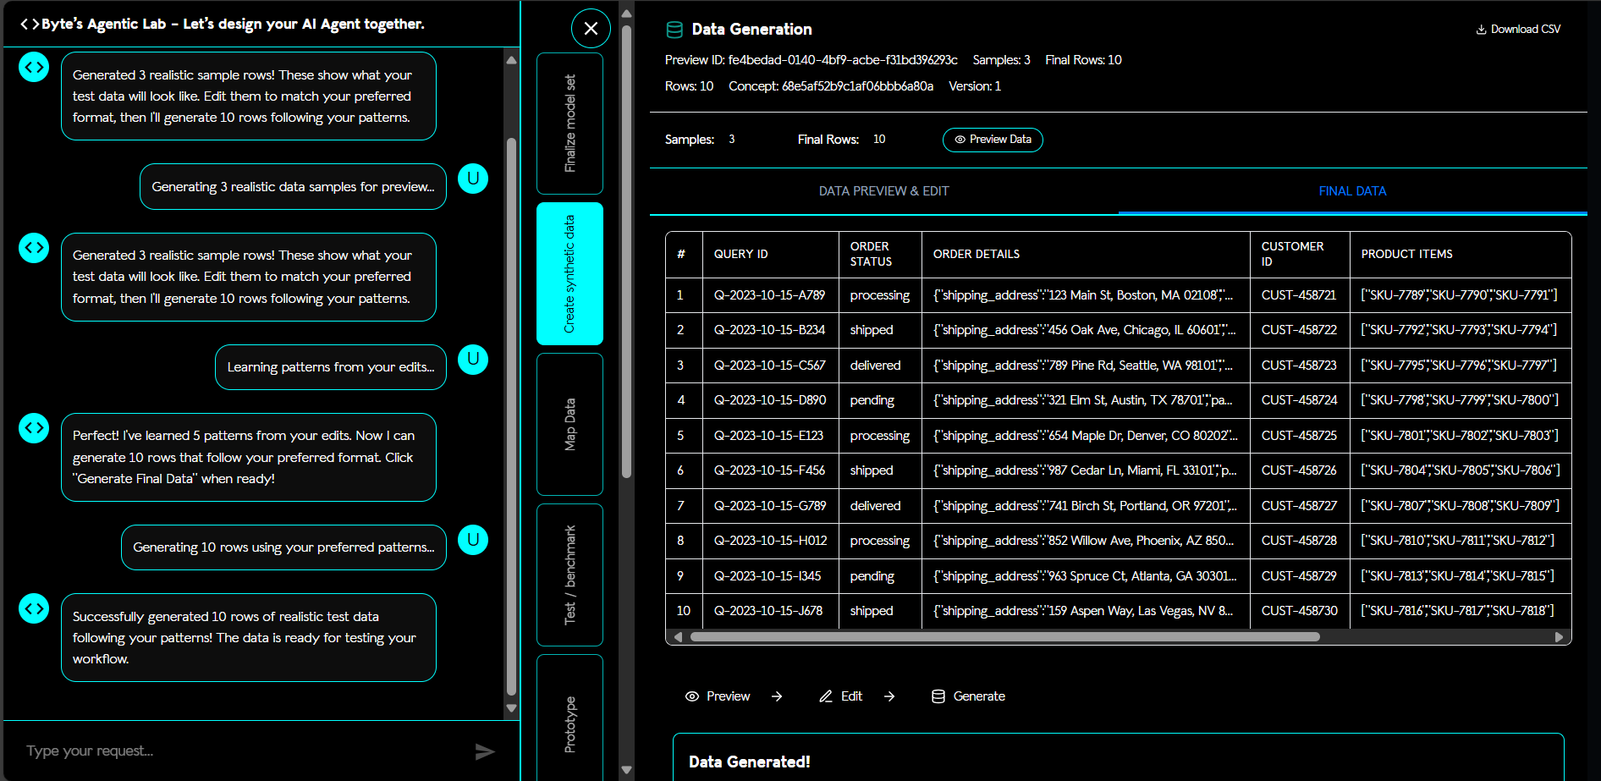Viewport: 1601px width, 781px height.
Task: Click the send message arrow icon
Action: 484,751
